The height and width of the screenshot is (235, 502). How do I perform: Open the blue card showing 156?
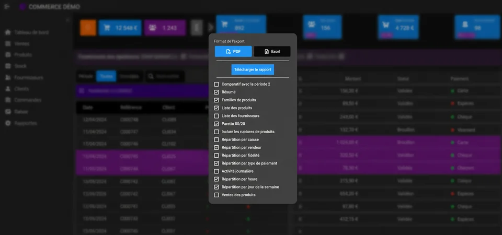point(323,27)
